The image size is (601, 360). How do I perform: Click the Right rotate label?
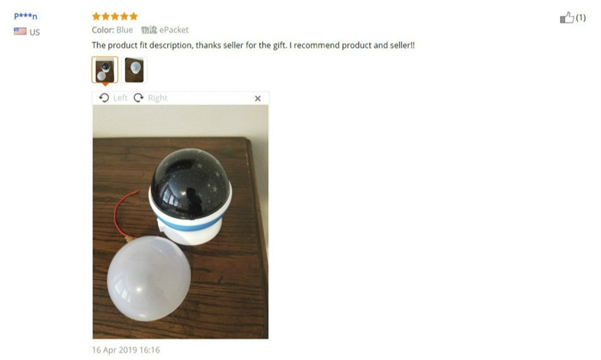(158, 98)
